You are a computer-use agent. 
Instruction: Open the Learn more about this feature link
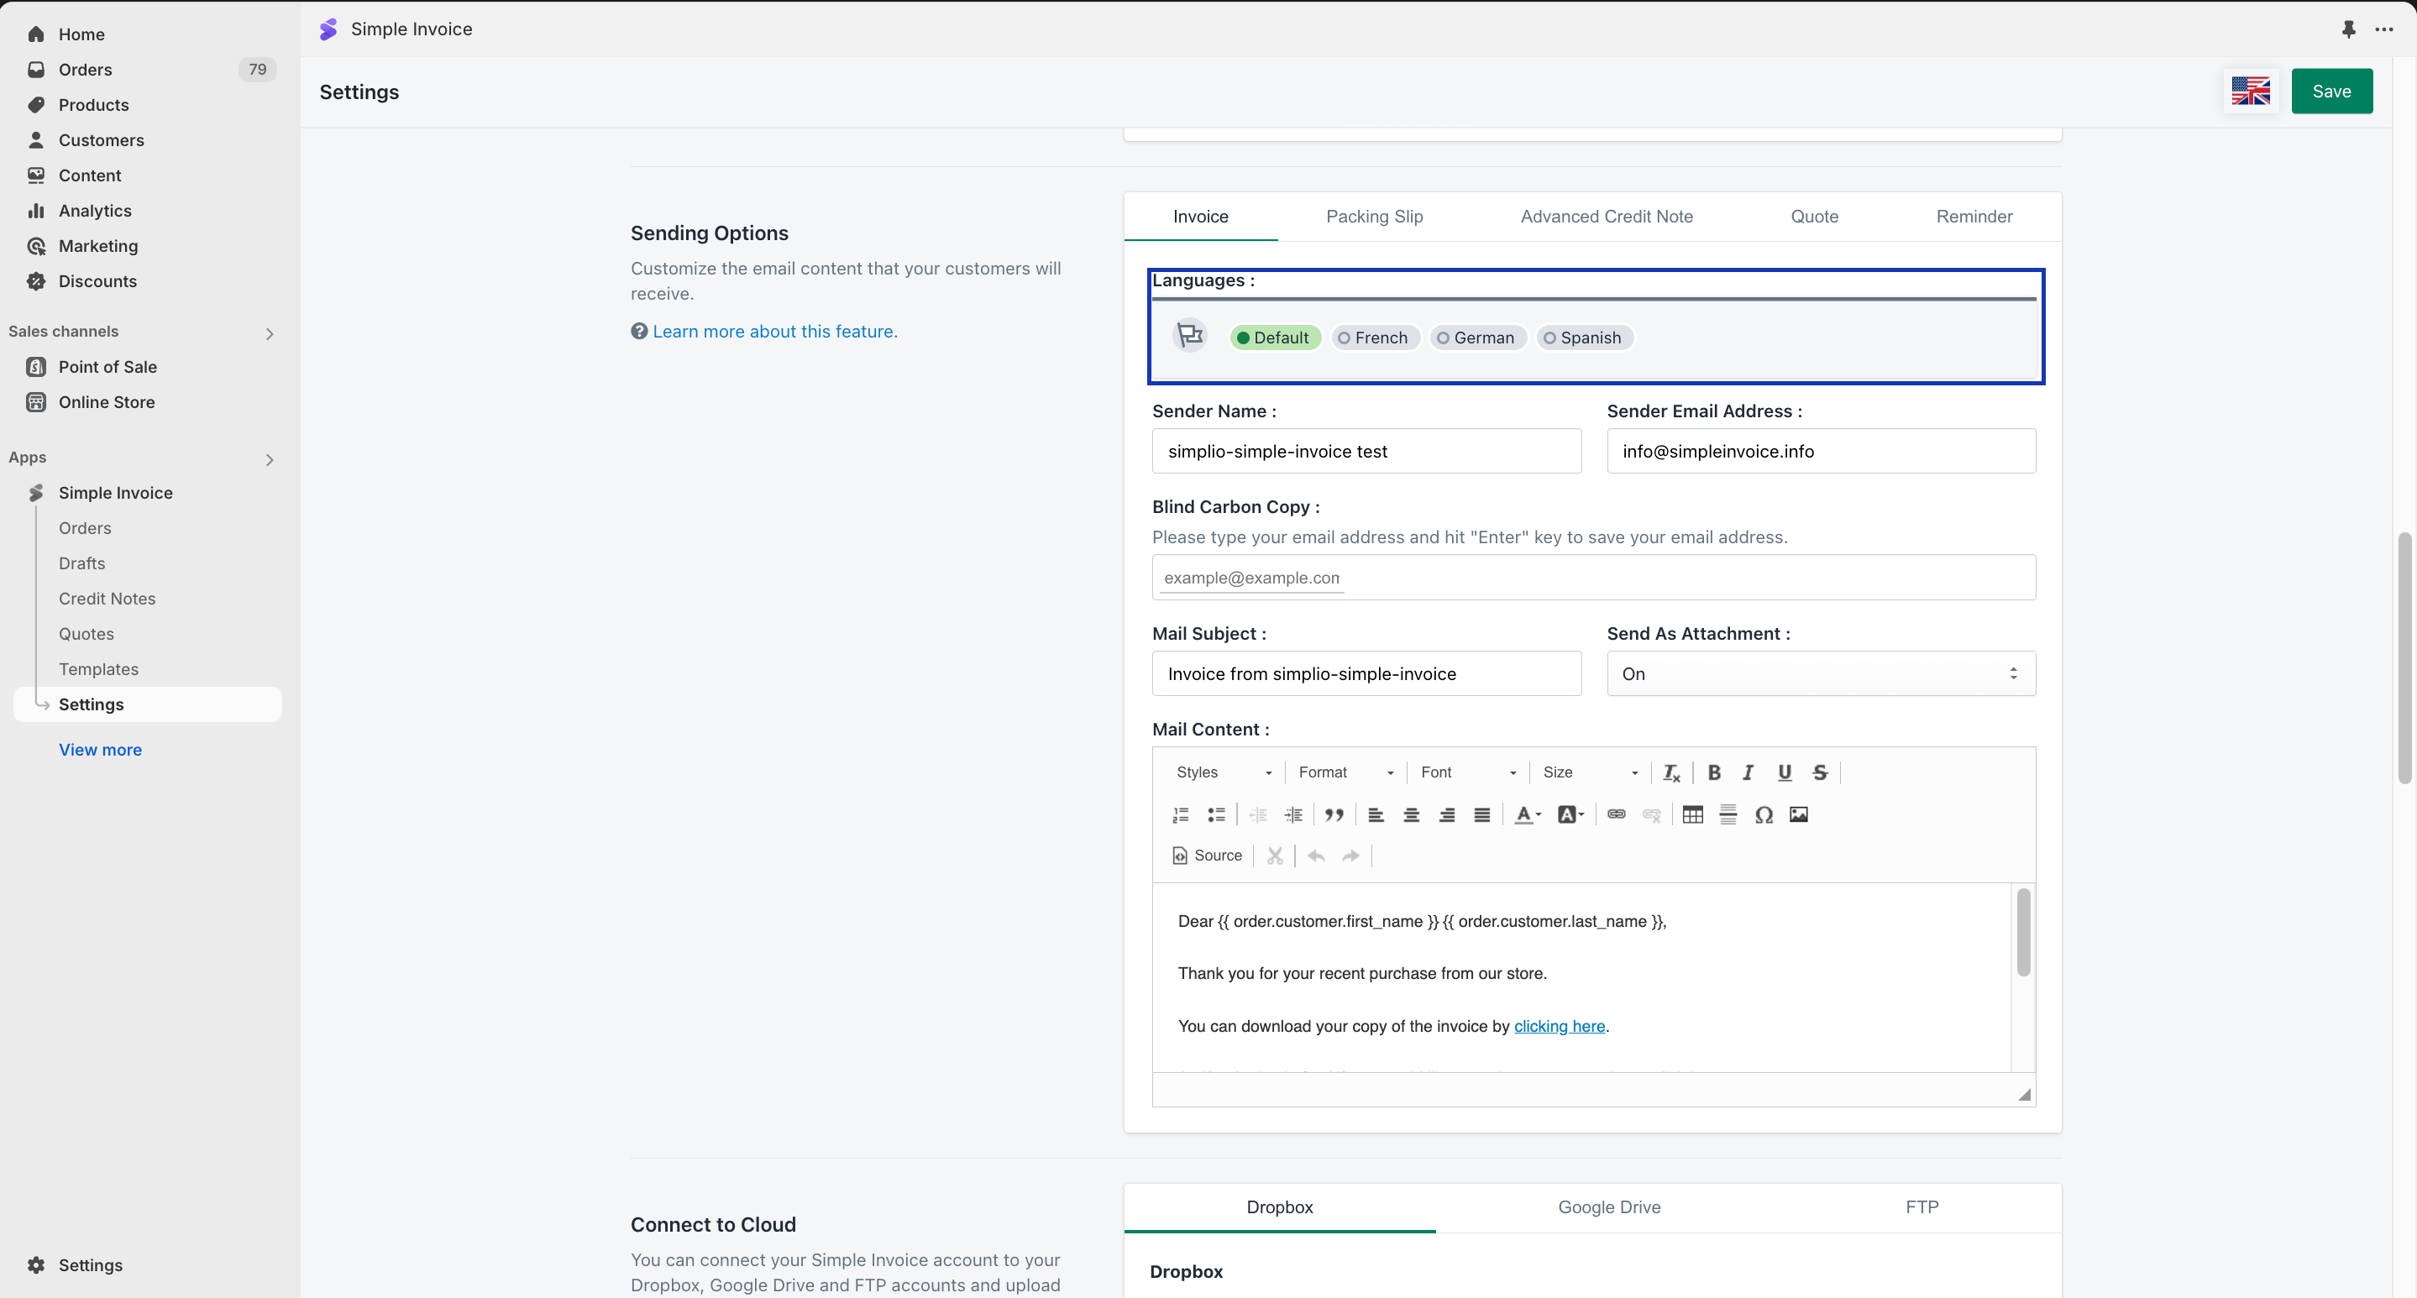click(774, 331)
